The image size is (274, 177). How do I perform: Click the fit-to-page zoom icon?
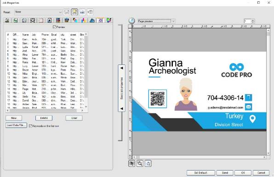pyautogui.click(x=148, y=164)
